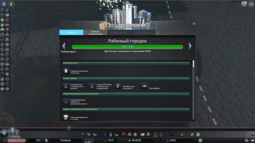This screenshot has width=255, height=143.
Task: Click the green 3,600 / 3,600 population progress bar
Action: click(127, 47)
